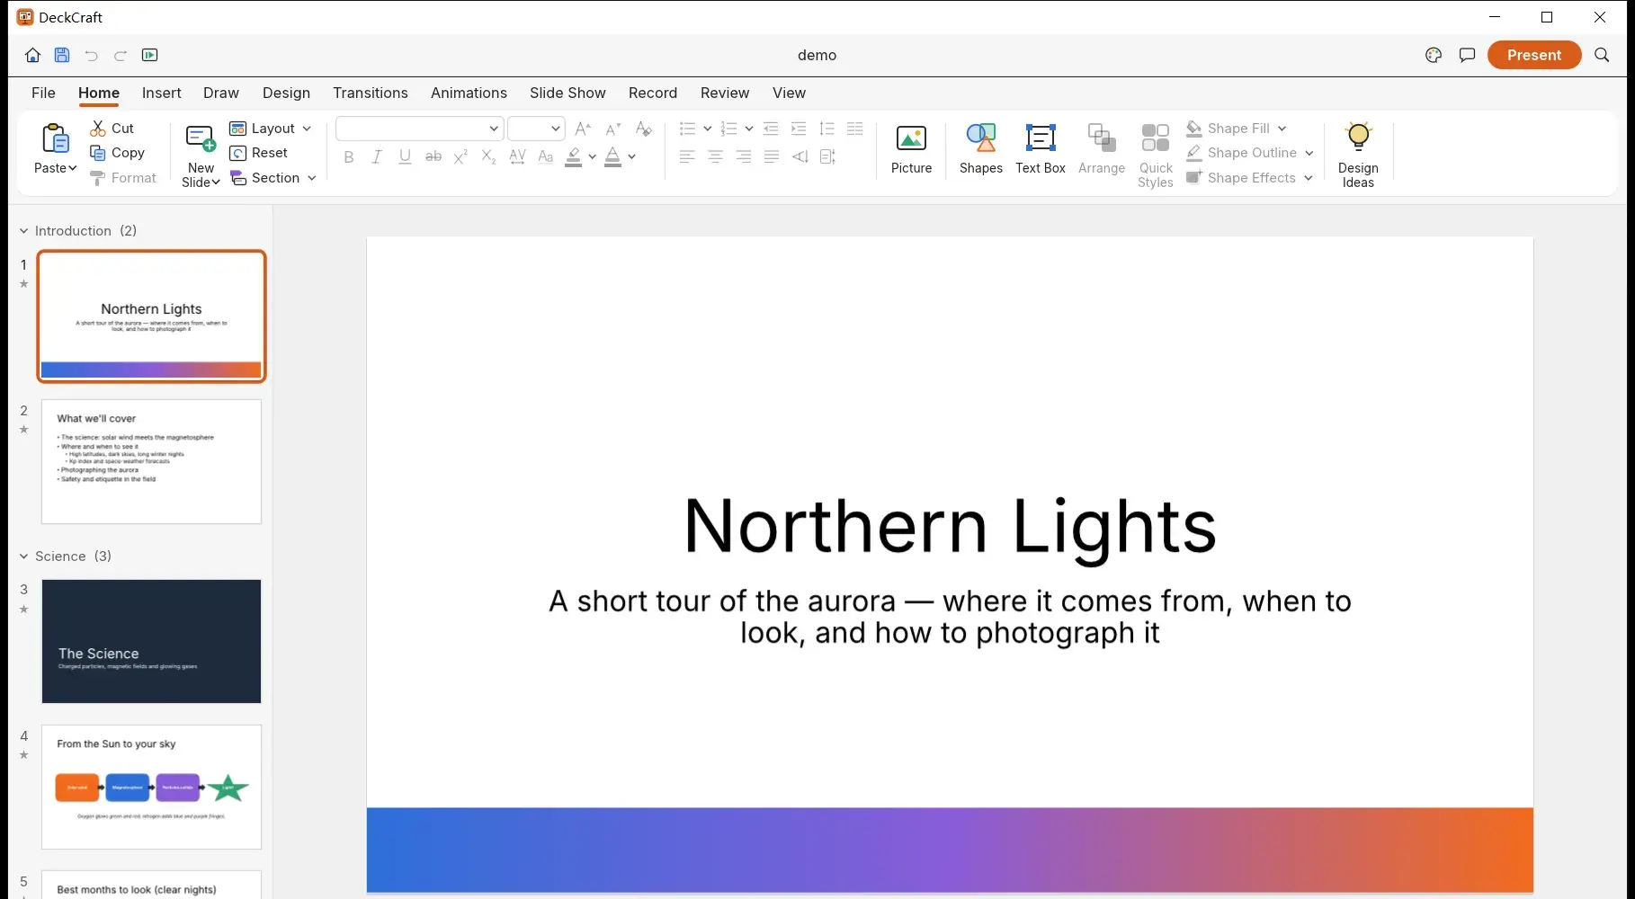Screen dimensions: 1635x899
Task: Change text direction
Action: click(x=800, y=156)
